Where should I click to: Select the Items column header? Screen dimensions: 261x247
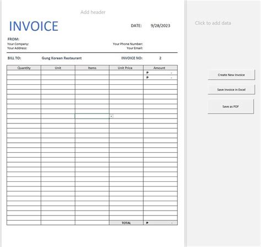point(92,68)
